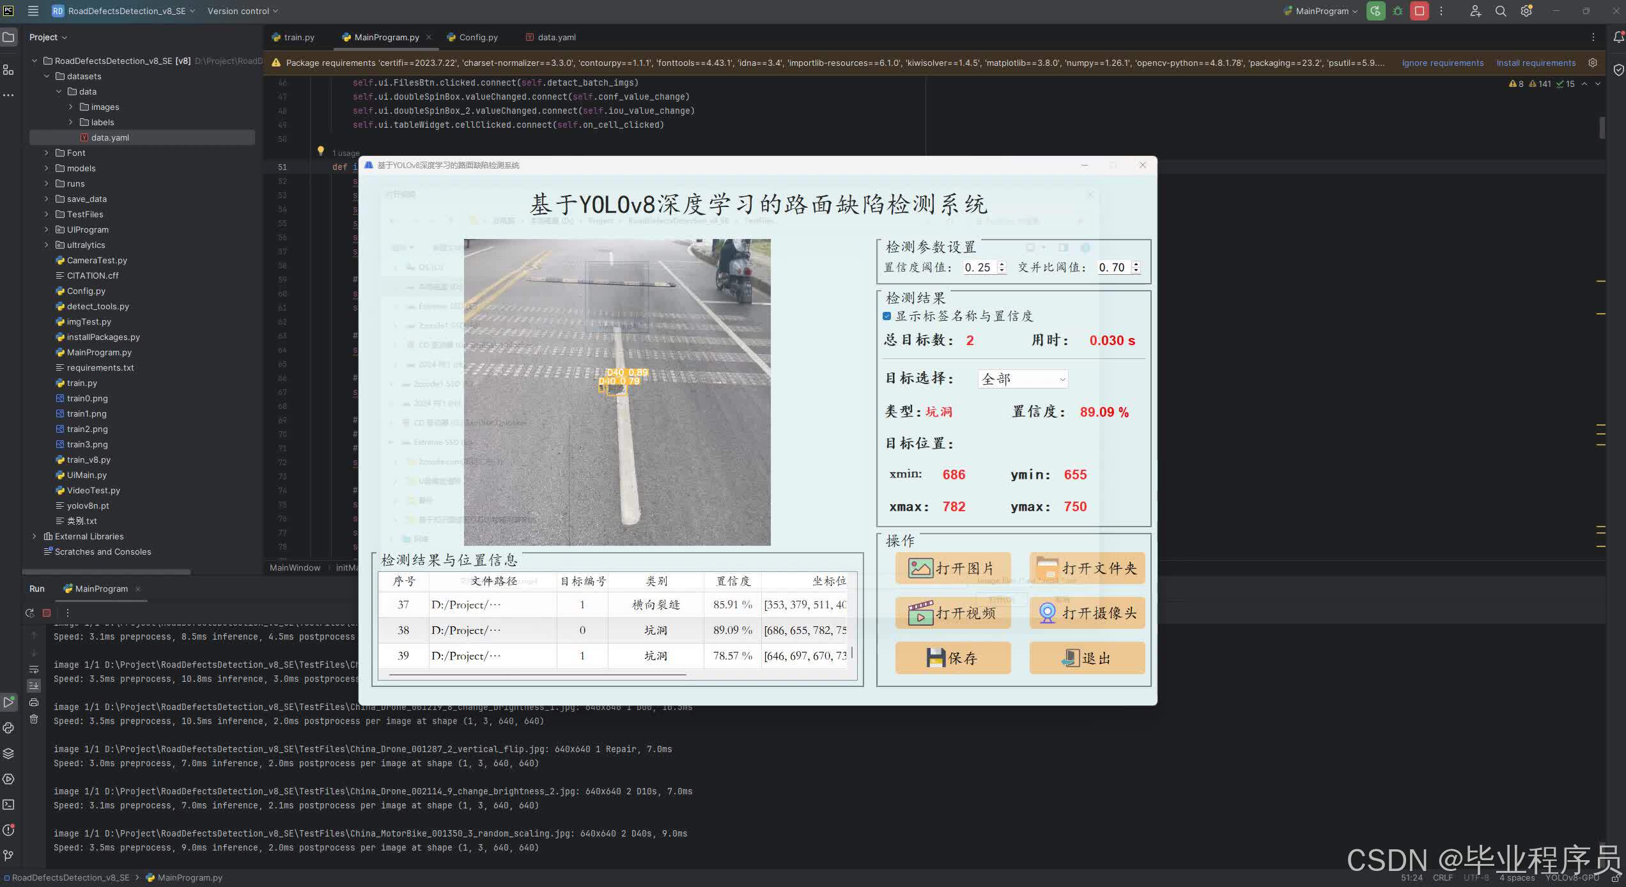Click the editor vertical scrollbar thumb
Viewport: 1626px width, 887px height.
[1602, 127]
